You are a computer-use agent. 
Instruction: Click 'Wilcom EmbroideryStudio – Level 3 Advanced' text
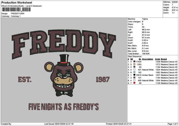click(x=21, y=6)
